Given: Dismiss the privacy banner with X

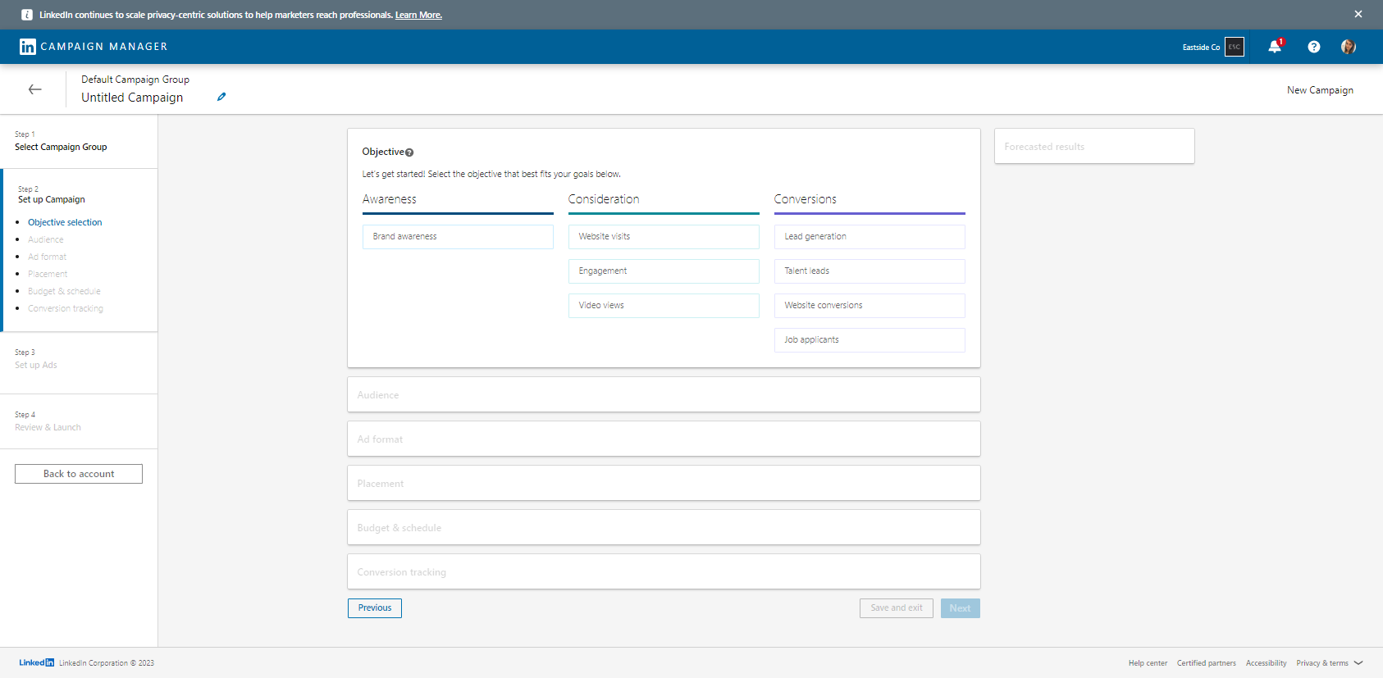Looking at the screenshot, I should 1358,14.
